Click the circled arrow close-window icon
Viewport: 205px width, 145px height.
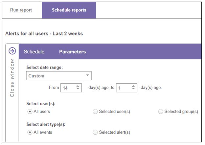pos(12,51)
